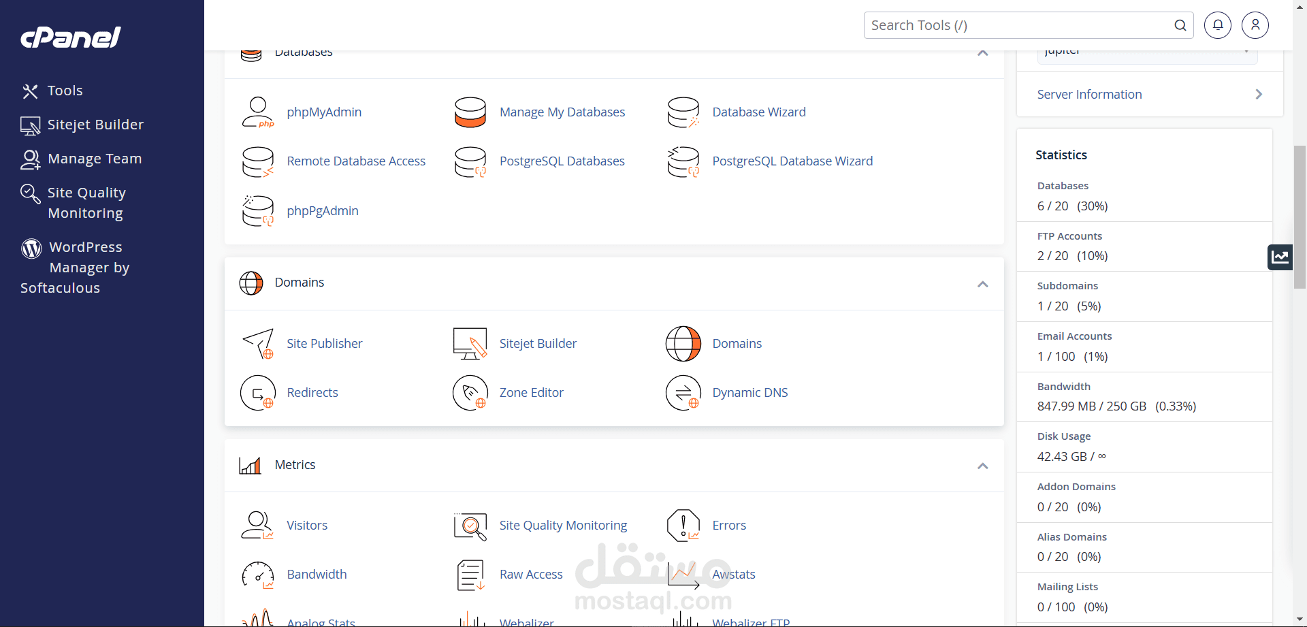
Task: Open the Zone Editor icon
Action: coord(470,393)
